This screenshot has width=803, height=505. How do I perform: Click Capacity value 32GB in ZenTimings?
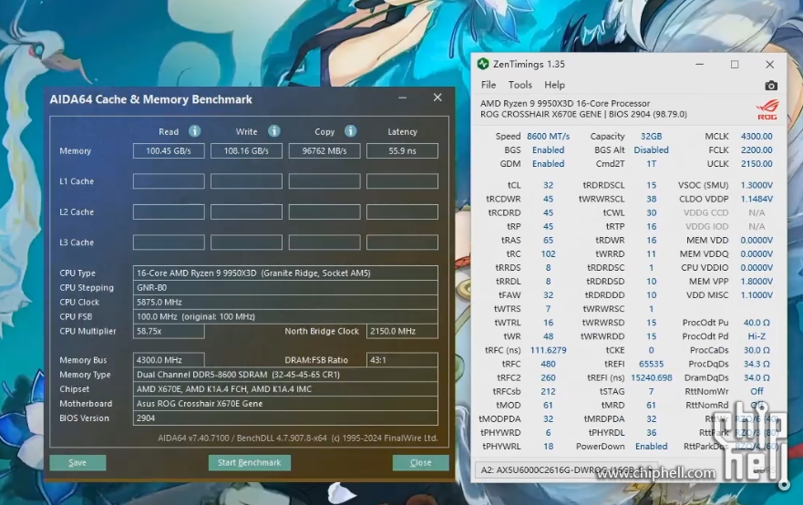[651, 136]
